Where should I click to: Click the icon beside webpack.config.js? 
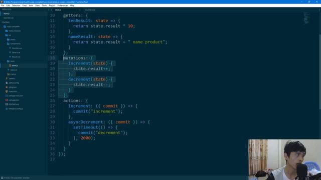point(7,109)
